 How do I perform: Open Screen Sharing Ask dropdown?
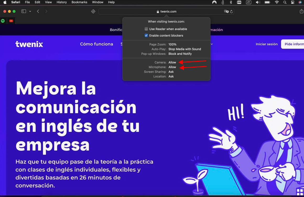(171, 72)
